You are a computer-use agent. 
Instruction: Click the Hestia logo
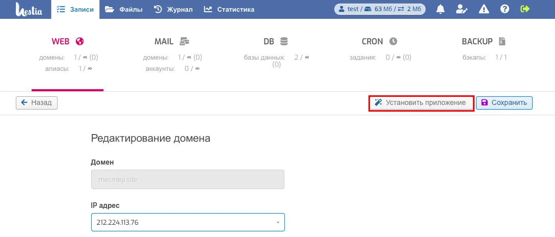26,9
